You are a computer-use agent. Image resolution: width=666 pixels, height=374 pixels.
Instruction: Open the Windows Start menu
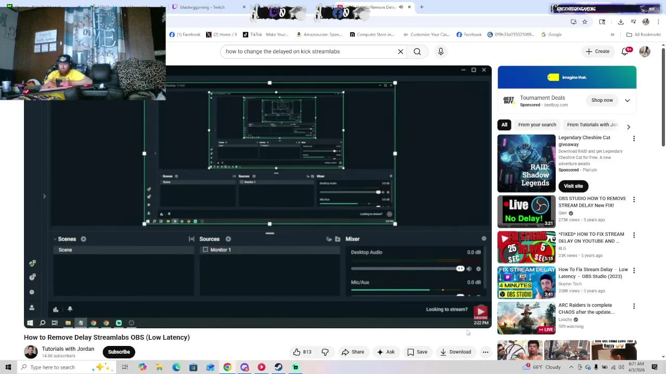click(8, 367)
